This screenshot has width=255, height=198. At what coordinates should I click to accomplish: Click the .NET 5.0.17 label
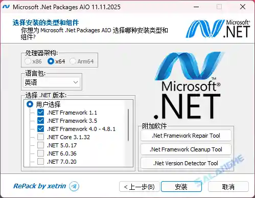tap(62, 145)
